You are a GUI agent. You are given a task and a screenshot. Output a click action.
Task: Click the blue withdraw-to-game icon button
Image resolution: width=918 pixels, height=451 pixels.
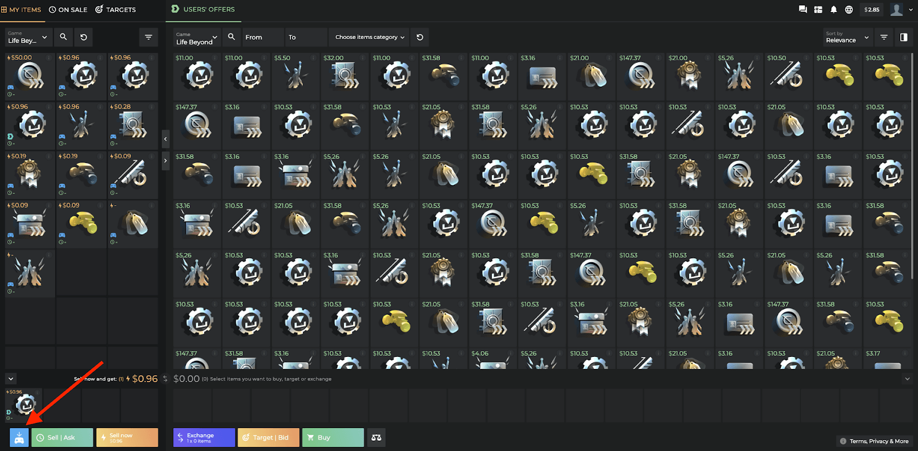click(19, 437)
